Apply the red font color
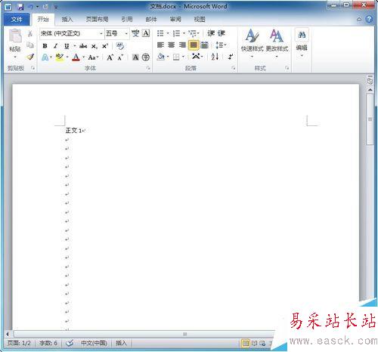Screen dimensions: 378x352 tap(76, 57)
